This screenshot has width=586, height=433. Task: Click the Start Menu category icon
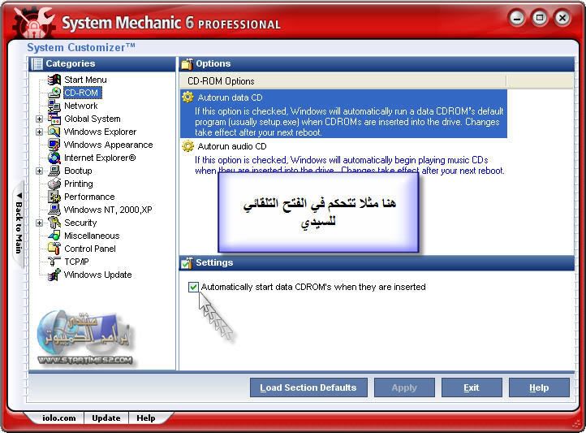54,80
